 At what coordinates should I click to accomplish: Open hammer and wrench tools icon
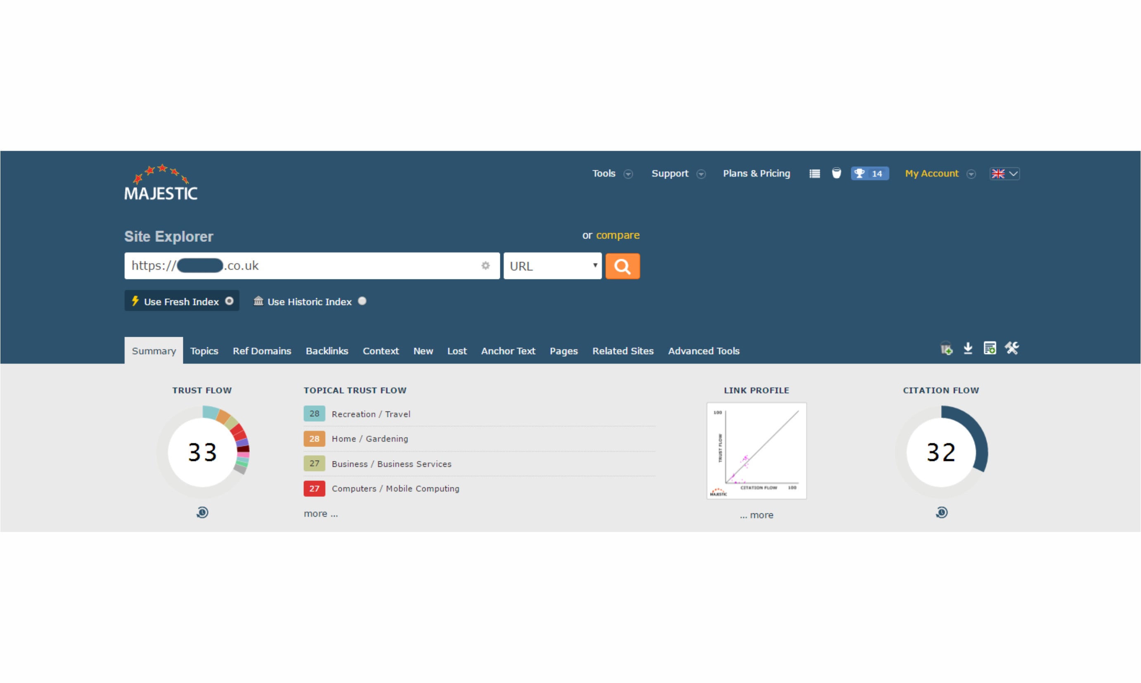click(1012, 348)
